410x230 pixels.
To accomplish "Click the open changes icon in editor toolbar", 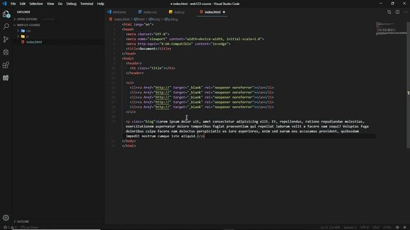I will [389, 12].
